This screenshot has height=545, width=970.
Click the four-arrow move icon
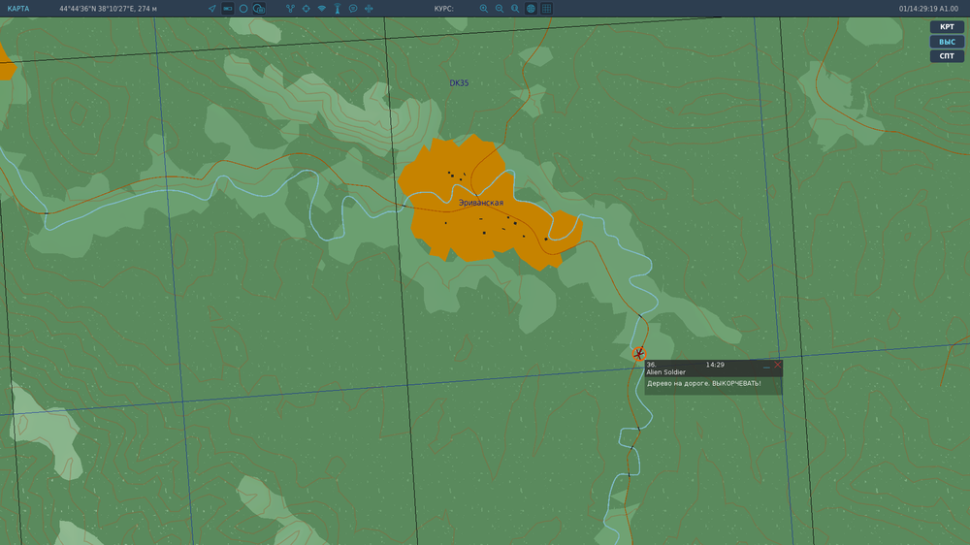coord(369,9)
